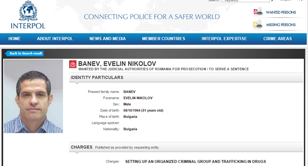Collapse the CHARGES section header
This screenshot has width=308, height=166.
[186, 147]
